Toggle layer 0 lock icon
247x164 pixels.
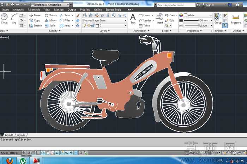coord(93,26)
